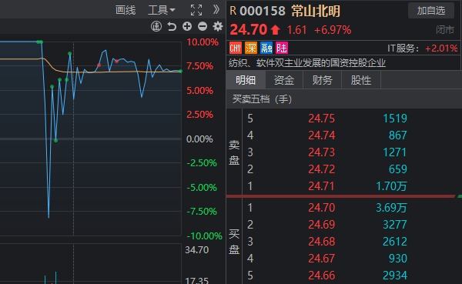Click sell level 4 price 24.74
Image resolution: width=462 pixels, height=284 pixels.
pos(321,135)
